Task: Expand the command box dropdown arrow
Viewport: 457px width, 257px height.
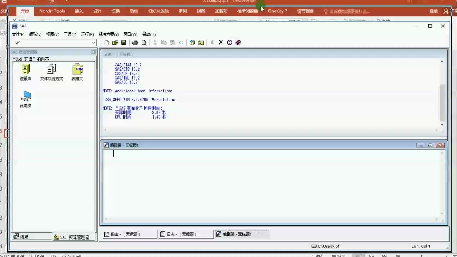Action: (x=94, y=42)
